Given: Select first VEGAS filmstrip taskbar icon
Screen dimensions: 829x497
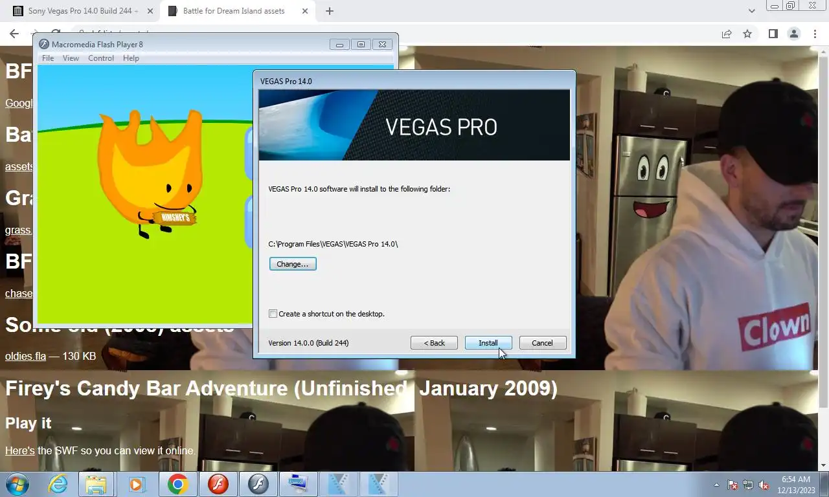Looking at the screenshot, I should pyautogui.click(x=339, y=484).
